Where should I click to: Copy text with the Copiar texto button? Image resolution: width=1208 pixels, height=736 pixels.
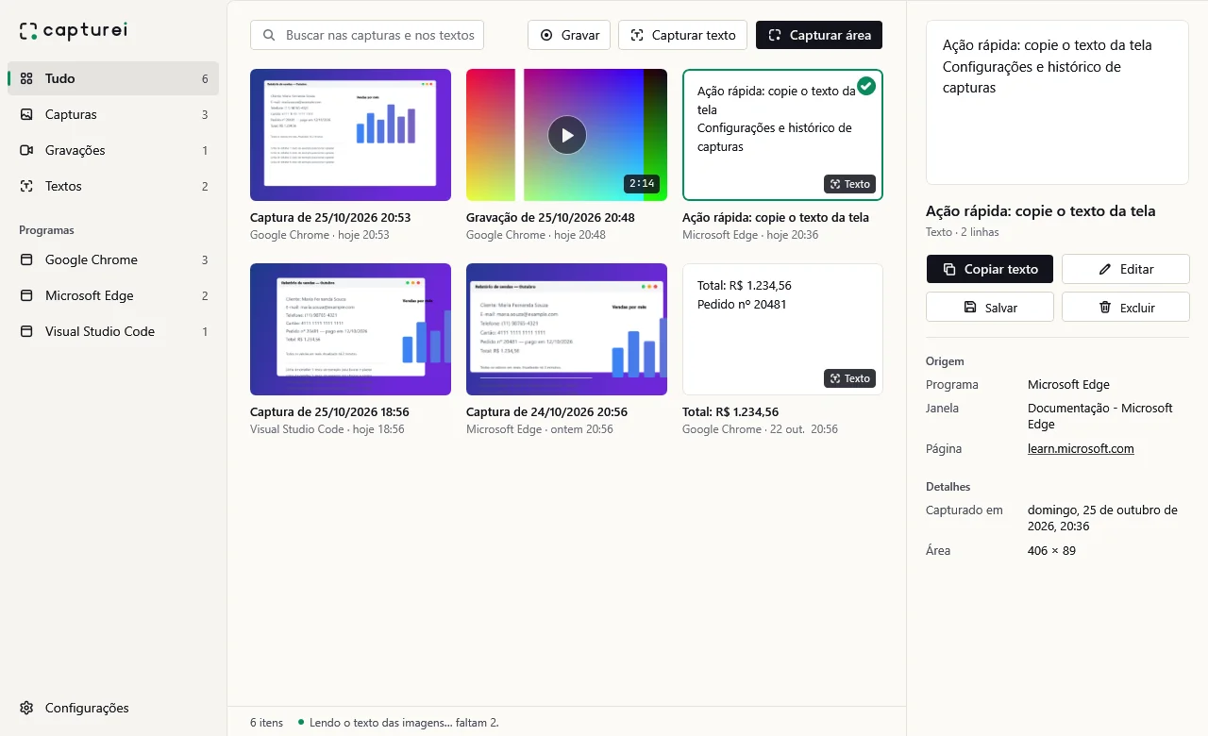click(x=990, y=269)
